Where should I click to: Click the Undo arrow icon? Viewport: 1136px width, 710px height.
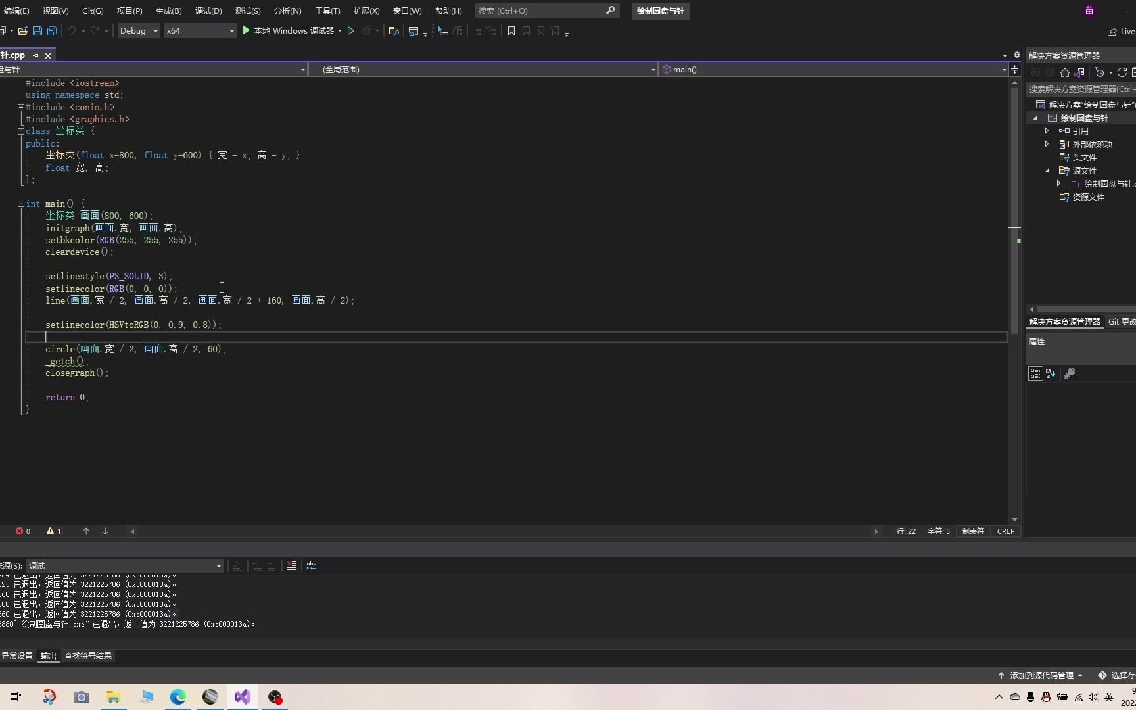click(72, 31)
